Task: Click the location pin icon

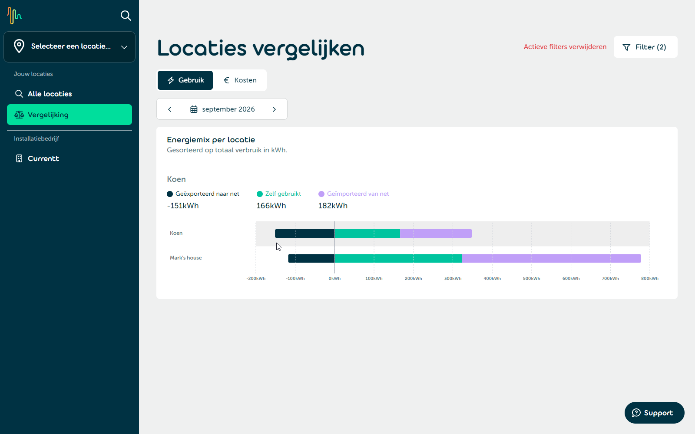Action: coord(19,46)
